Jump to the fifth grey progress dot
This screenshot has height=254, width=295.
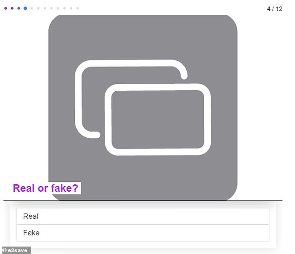coord(32,8)
